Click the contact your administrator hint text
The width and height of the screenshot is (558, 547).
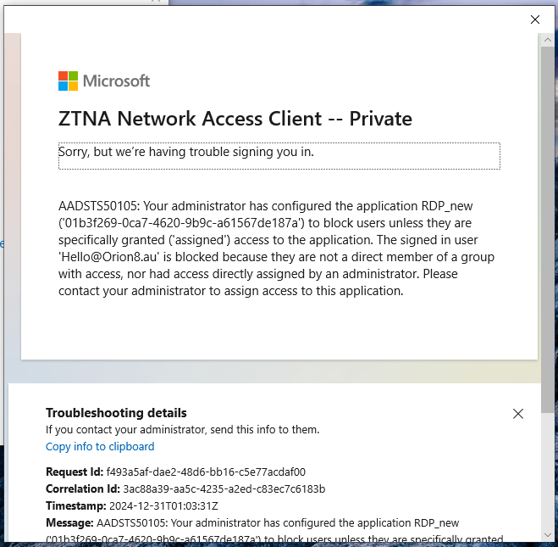(183, 430)
